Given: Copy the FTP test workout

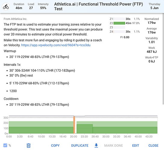Looking at the screenshot, I should tap(55, 146).
